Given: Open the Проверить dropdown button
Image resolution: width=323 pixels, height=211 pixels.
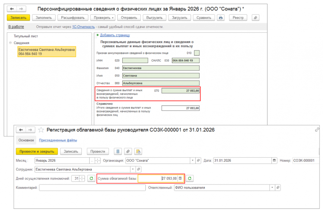Looking at the screenshot, I should point(103,18).
